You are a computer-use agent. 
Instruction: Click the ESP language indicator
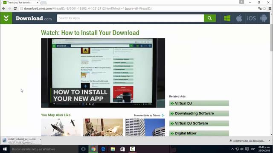253,149
